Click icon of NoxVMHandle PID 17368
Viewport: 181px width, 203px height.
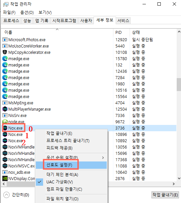pyautogui.click(x=5, y=159)
